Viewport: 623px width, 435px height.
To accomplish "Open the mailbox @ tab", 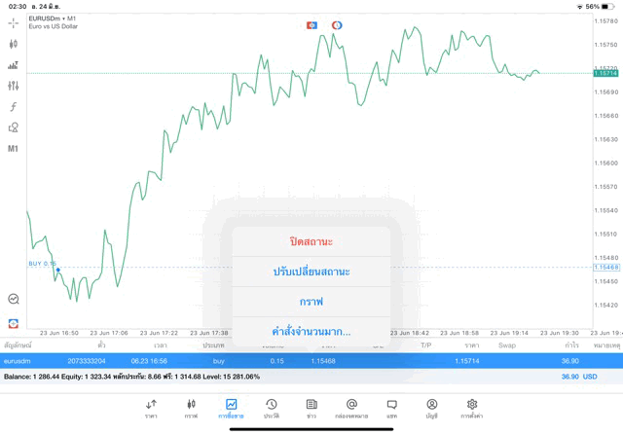I will coord(351,407).
